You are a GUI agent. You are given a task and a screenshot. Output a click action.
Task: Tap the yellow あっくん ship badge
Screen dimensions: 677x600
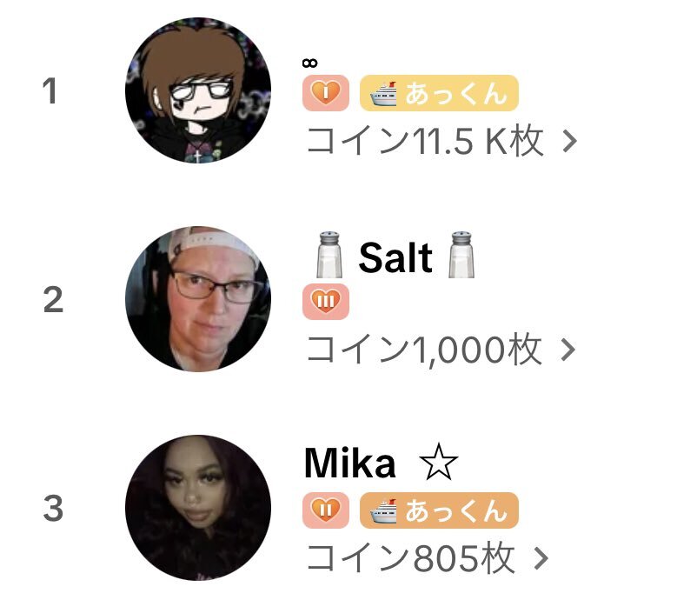coord(439,93)
